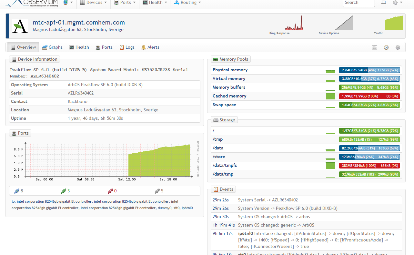Open the Alerts bell tab
Image resolution: width=414 pixels, height=255 pixels.
pos(150,47)
